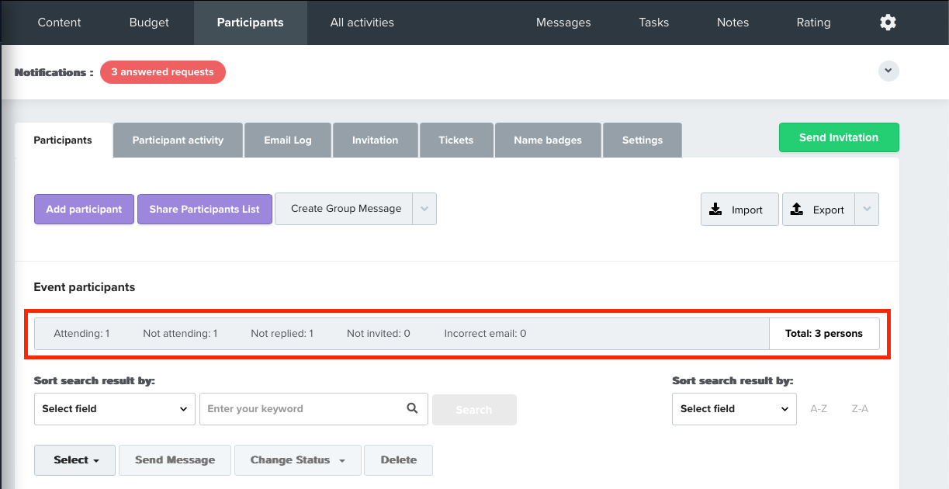
Task: Click the green Send Invitation button
Action: tap(839, 137)
